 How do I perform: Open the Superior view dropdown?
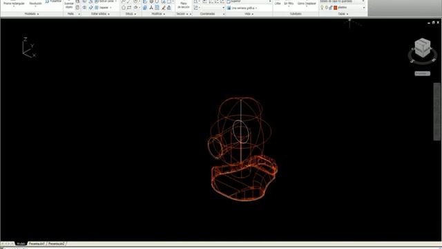[x=249, y=1]
